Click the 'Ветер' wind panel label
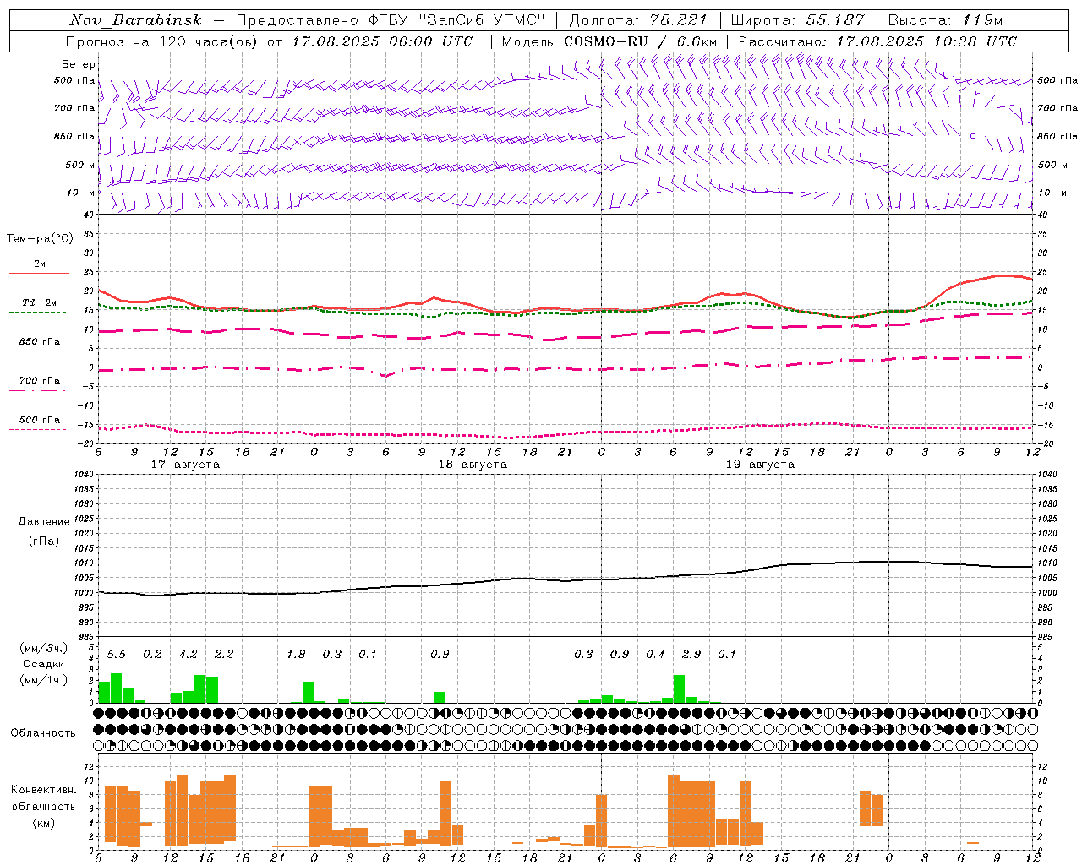 (79, 64)
